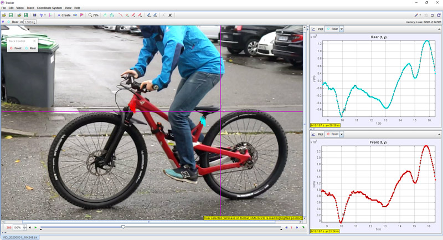Step forward one frame blue arrow

(297, 227)
